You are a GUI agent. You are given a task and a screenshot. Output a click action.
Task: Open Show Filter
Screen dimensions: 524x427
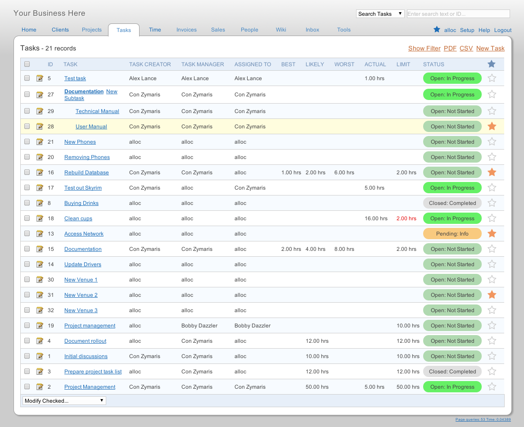(424, 48)
